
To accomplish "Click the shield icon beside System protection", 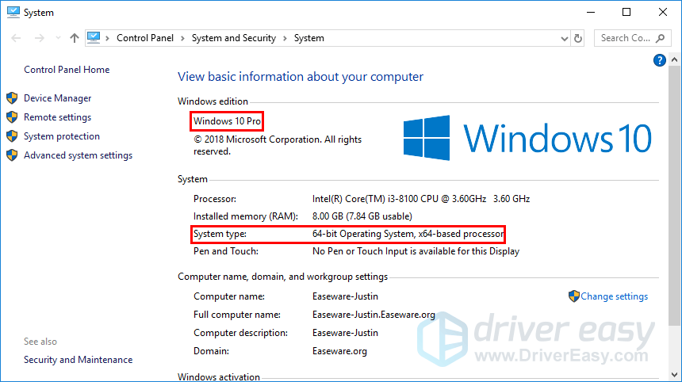I will point(12,136).
